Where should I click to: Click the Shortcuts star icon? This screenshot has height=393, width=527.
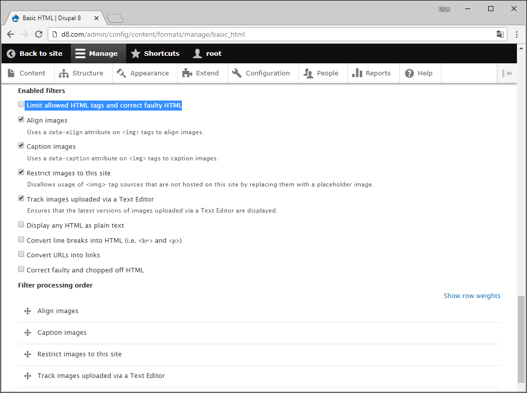[x=136, y=54]
